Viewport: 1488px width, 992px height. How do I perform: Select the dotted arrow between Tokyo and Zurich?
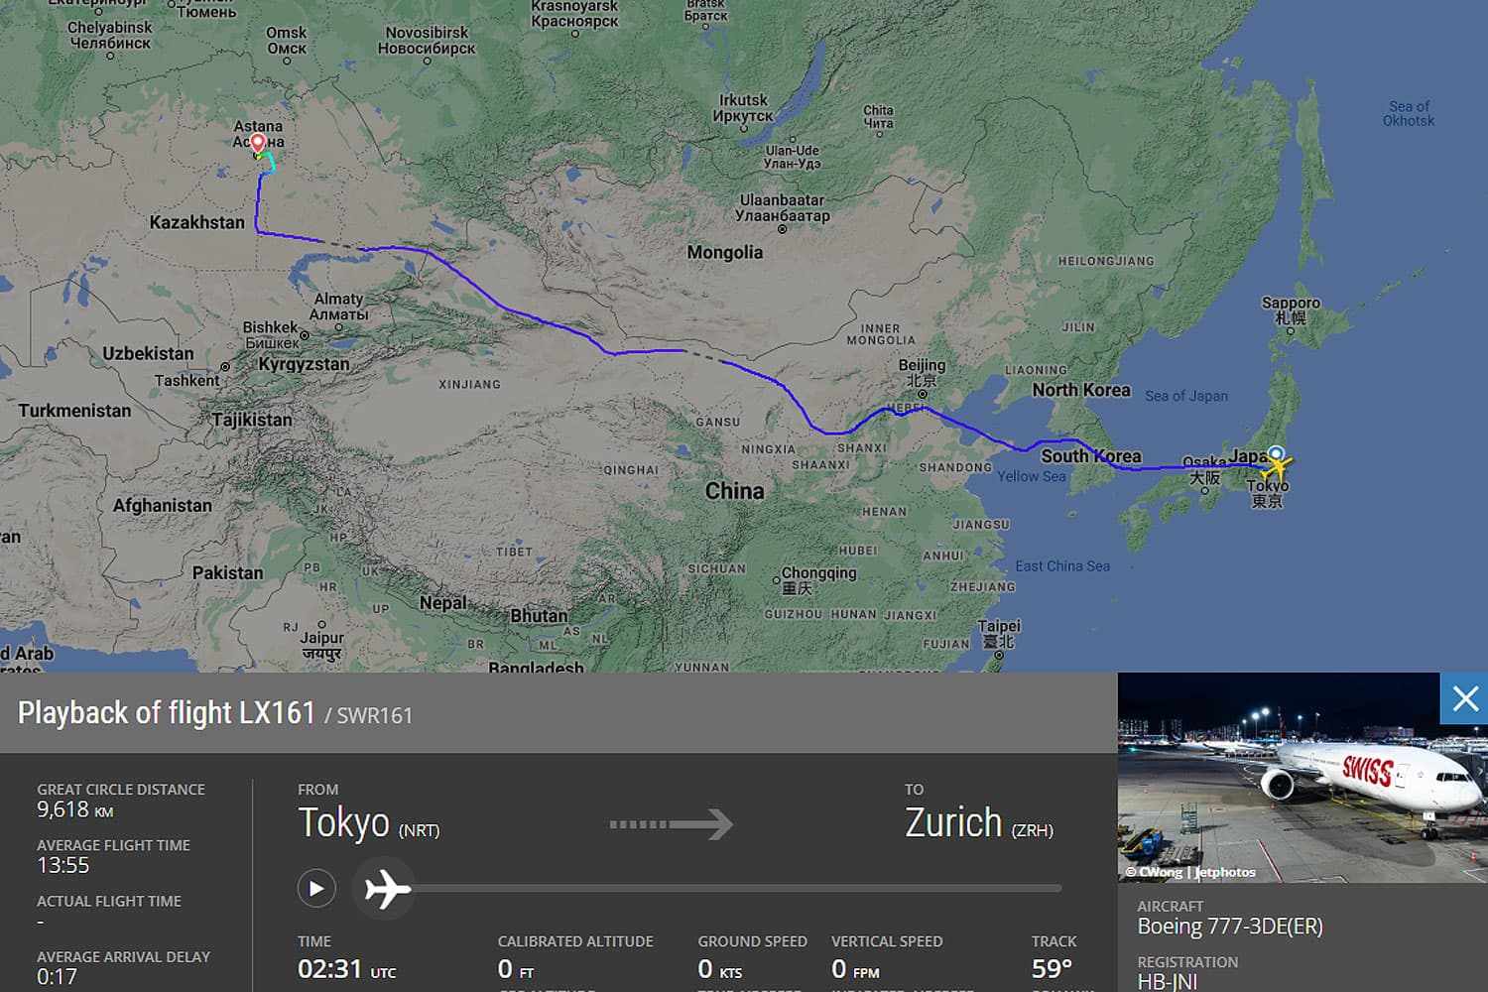point(671,824)
